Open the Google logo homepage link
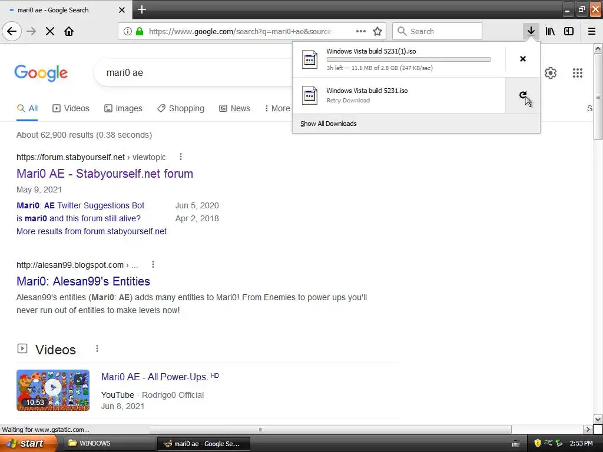This screenshot has width=603, height=452. (x=41, y=73)
